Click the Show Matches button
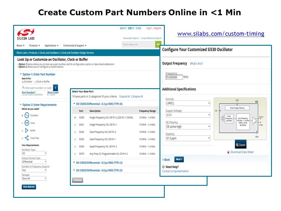 coord(29,187)
